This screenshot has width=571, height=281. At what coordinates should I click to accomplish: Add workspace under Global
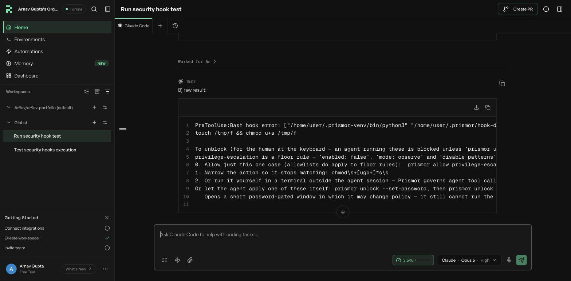[94, 122]
